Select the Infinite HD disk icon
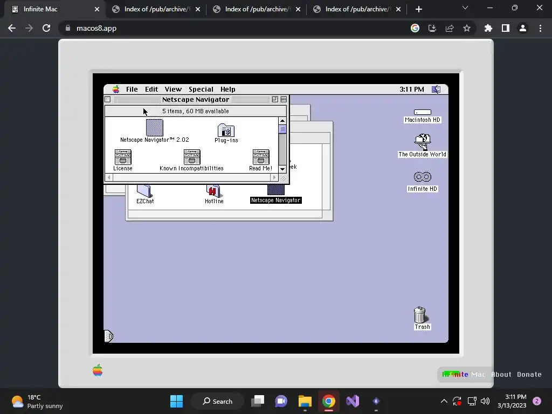The height and width of the screenshot is (414, 552). (x=423, y=177)
